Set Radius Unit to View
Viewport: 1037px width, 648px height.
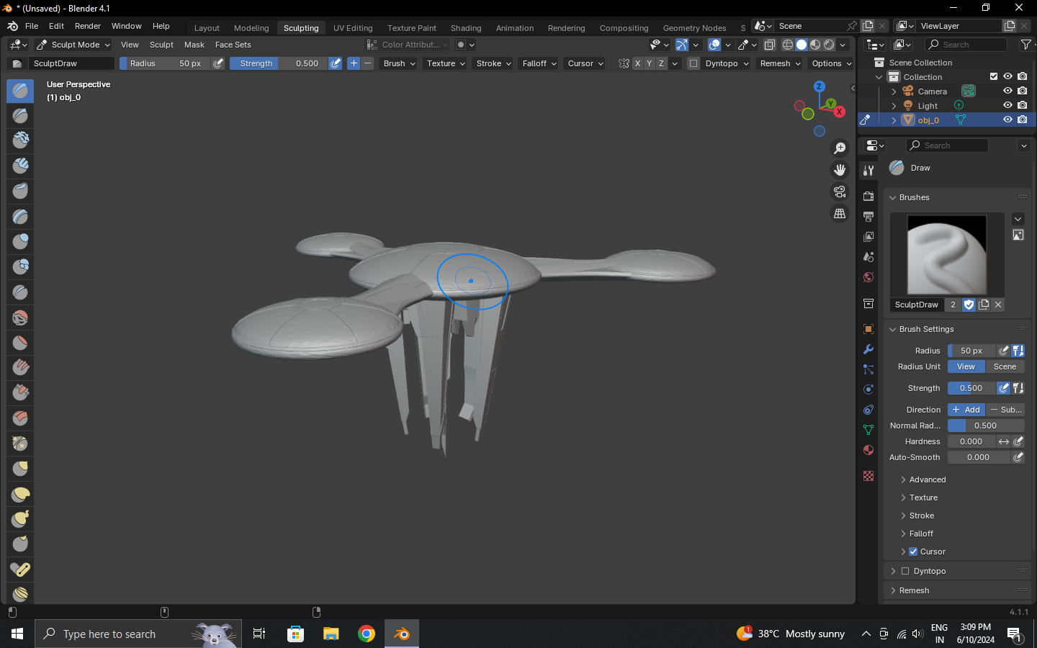tap(966, 366)
